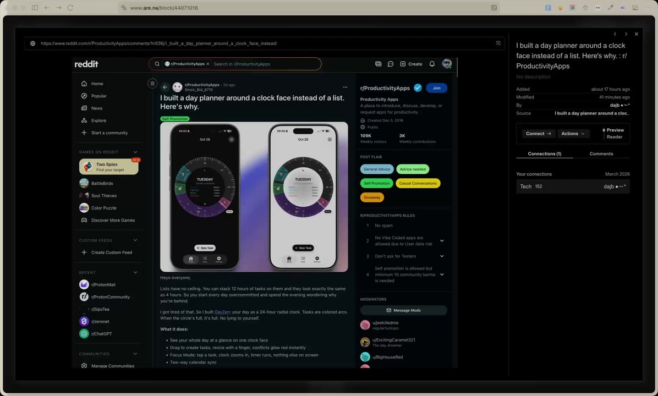Select Reader view mode

click(x=615, y=137)
